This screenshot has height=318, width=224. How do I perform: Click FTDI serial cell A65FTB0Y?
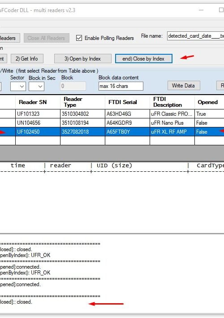click(127, 131)
